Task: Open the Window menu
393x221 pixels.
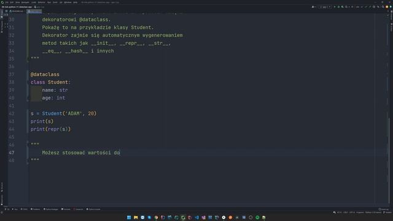Action: [x=68, y=2]
